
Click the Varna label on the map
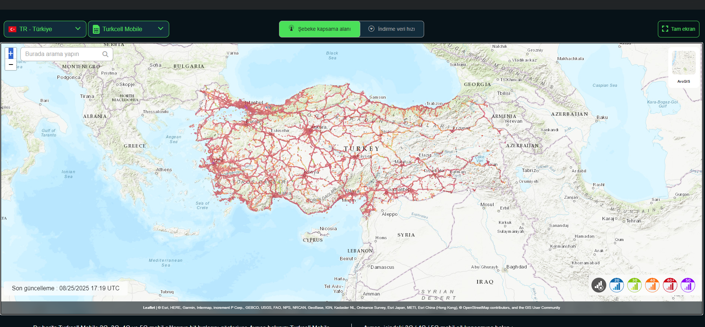(x=233, y=53)
